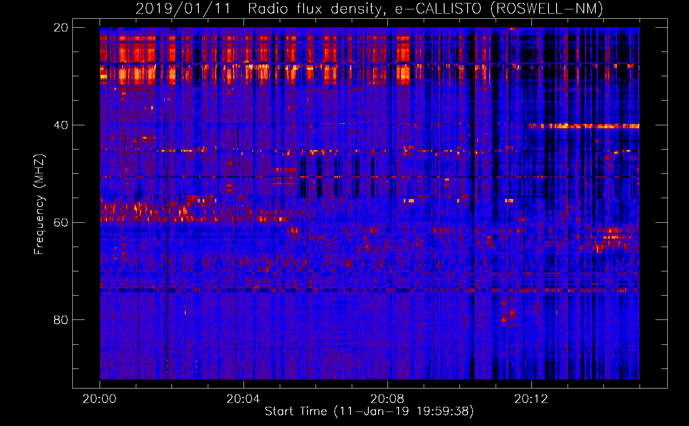Select the '80' frequency axis label
The image size is (689, 426).
(60, 320)
